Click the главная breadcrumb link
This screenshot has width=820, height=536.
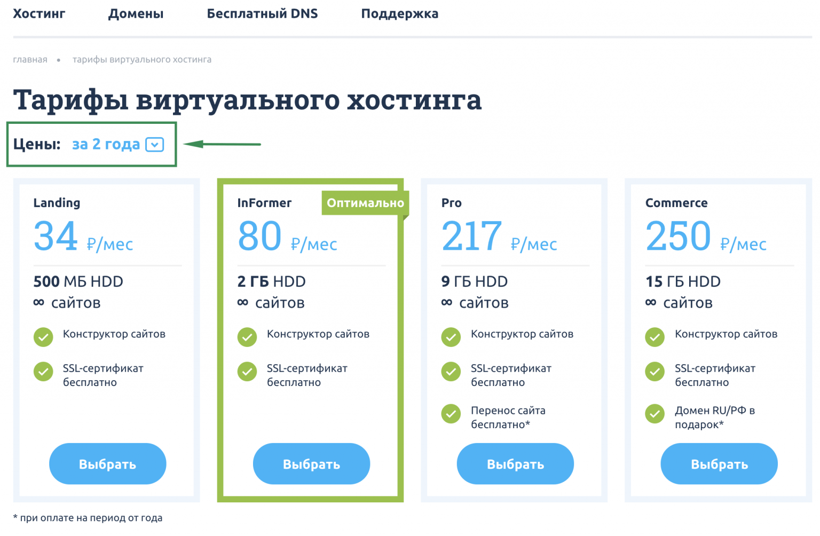(x=30, y=59)
